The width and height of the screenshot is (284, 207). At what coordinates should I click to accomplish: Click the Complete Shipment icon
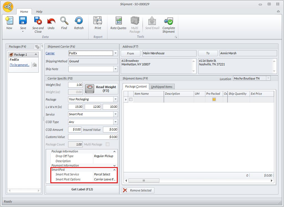tap(169, 21)
